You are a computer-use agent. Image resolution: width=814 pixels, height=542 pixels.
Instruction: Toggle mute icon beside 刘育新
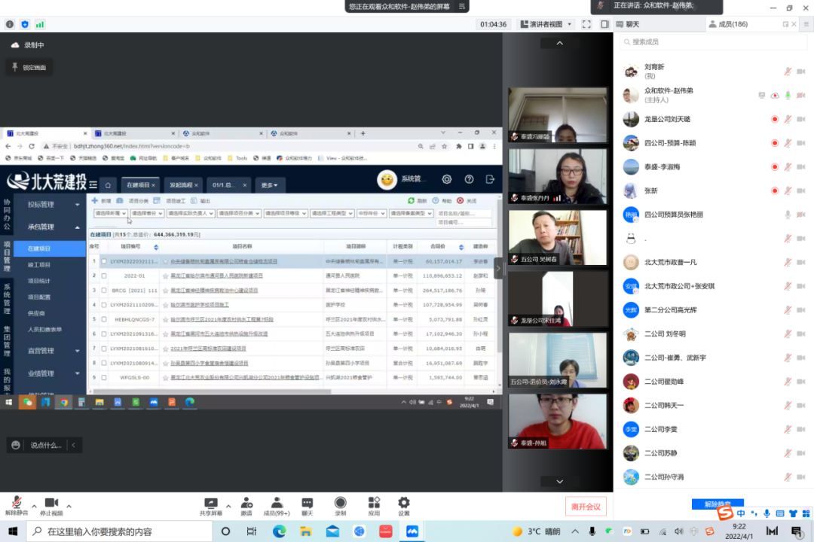pyautogui.click(x=788, y=72)
